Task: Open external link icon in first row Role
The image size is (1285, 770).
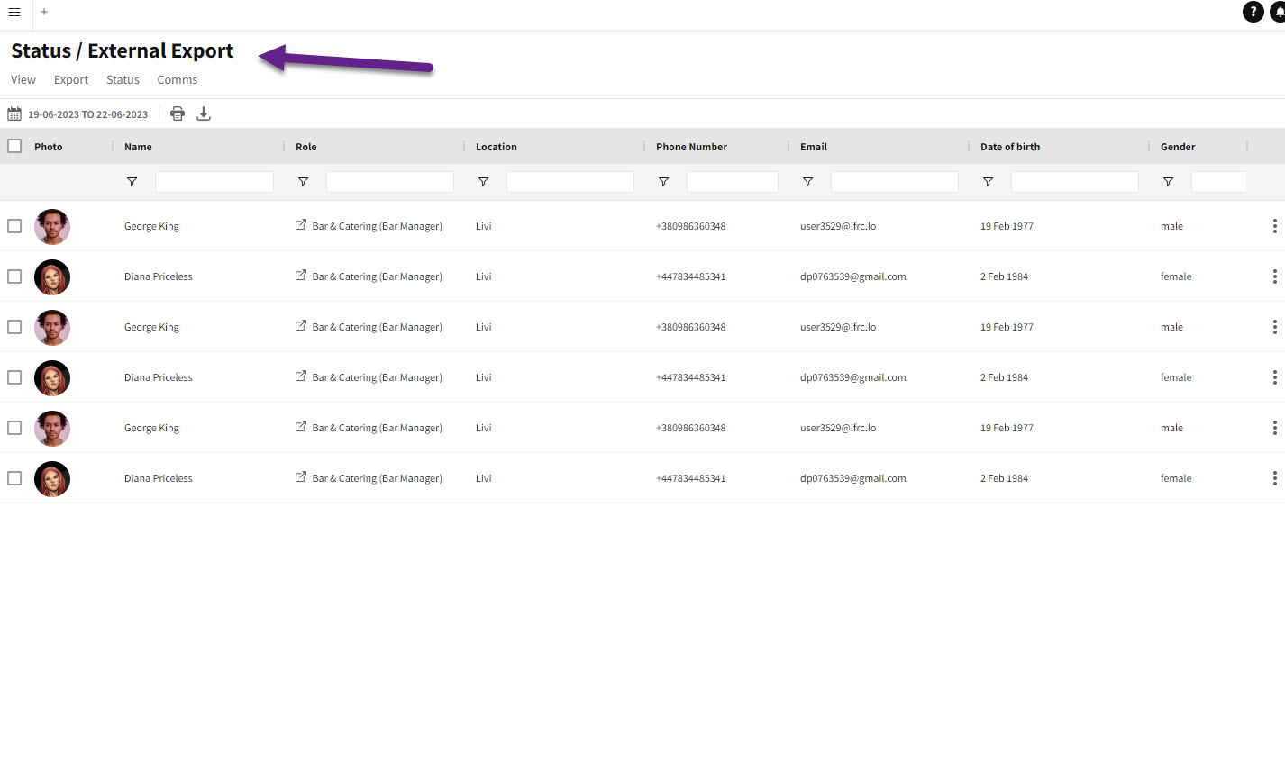Action: 301,225
